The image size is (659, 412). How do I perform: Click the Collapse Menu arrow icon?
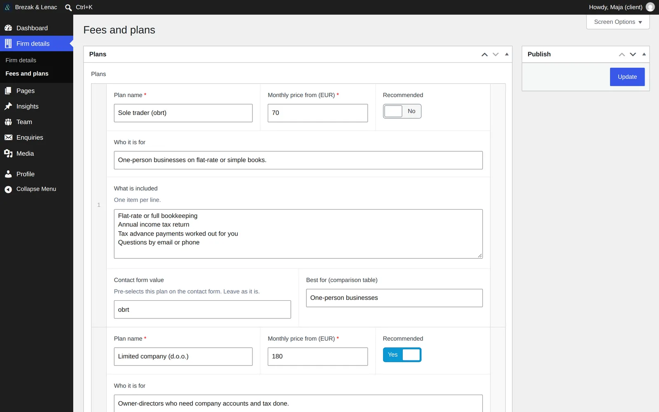click(x=8, y=189)
